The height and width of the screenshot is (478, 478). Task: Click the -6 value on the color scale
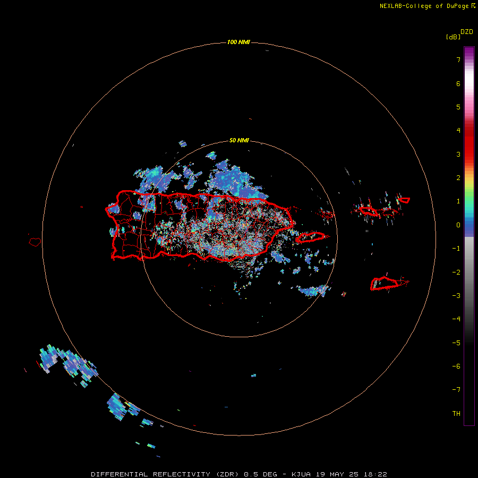456,366
